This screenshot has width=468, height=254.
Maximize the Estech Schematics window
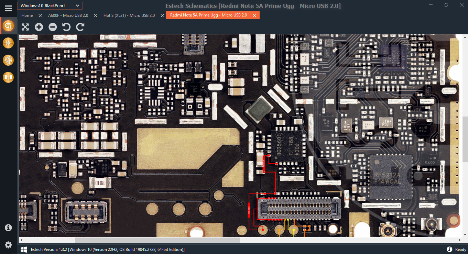coord(446,5)
